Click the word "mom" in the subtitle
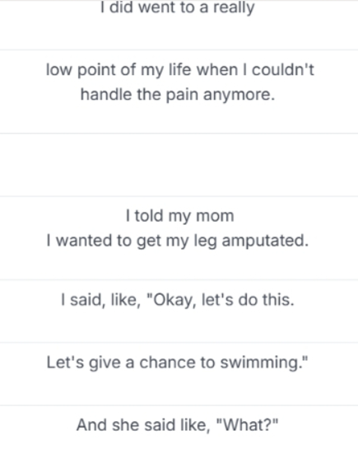This screenshot has width=358, height=459. [215, 216]
